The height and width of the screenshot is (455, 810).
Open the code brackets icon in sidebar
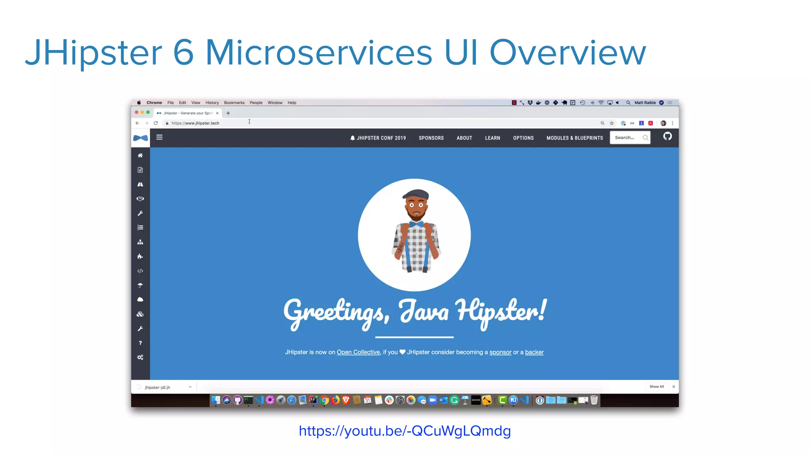click(x=140, y=271)
